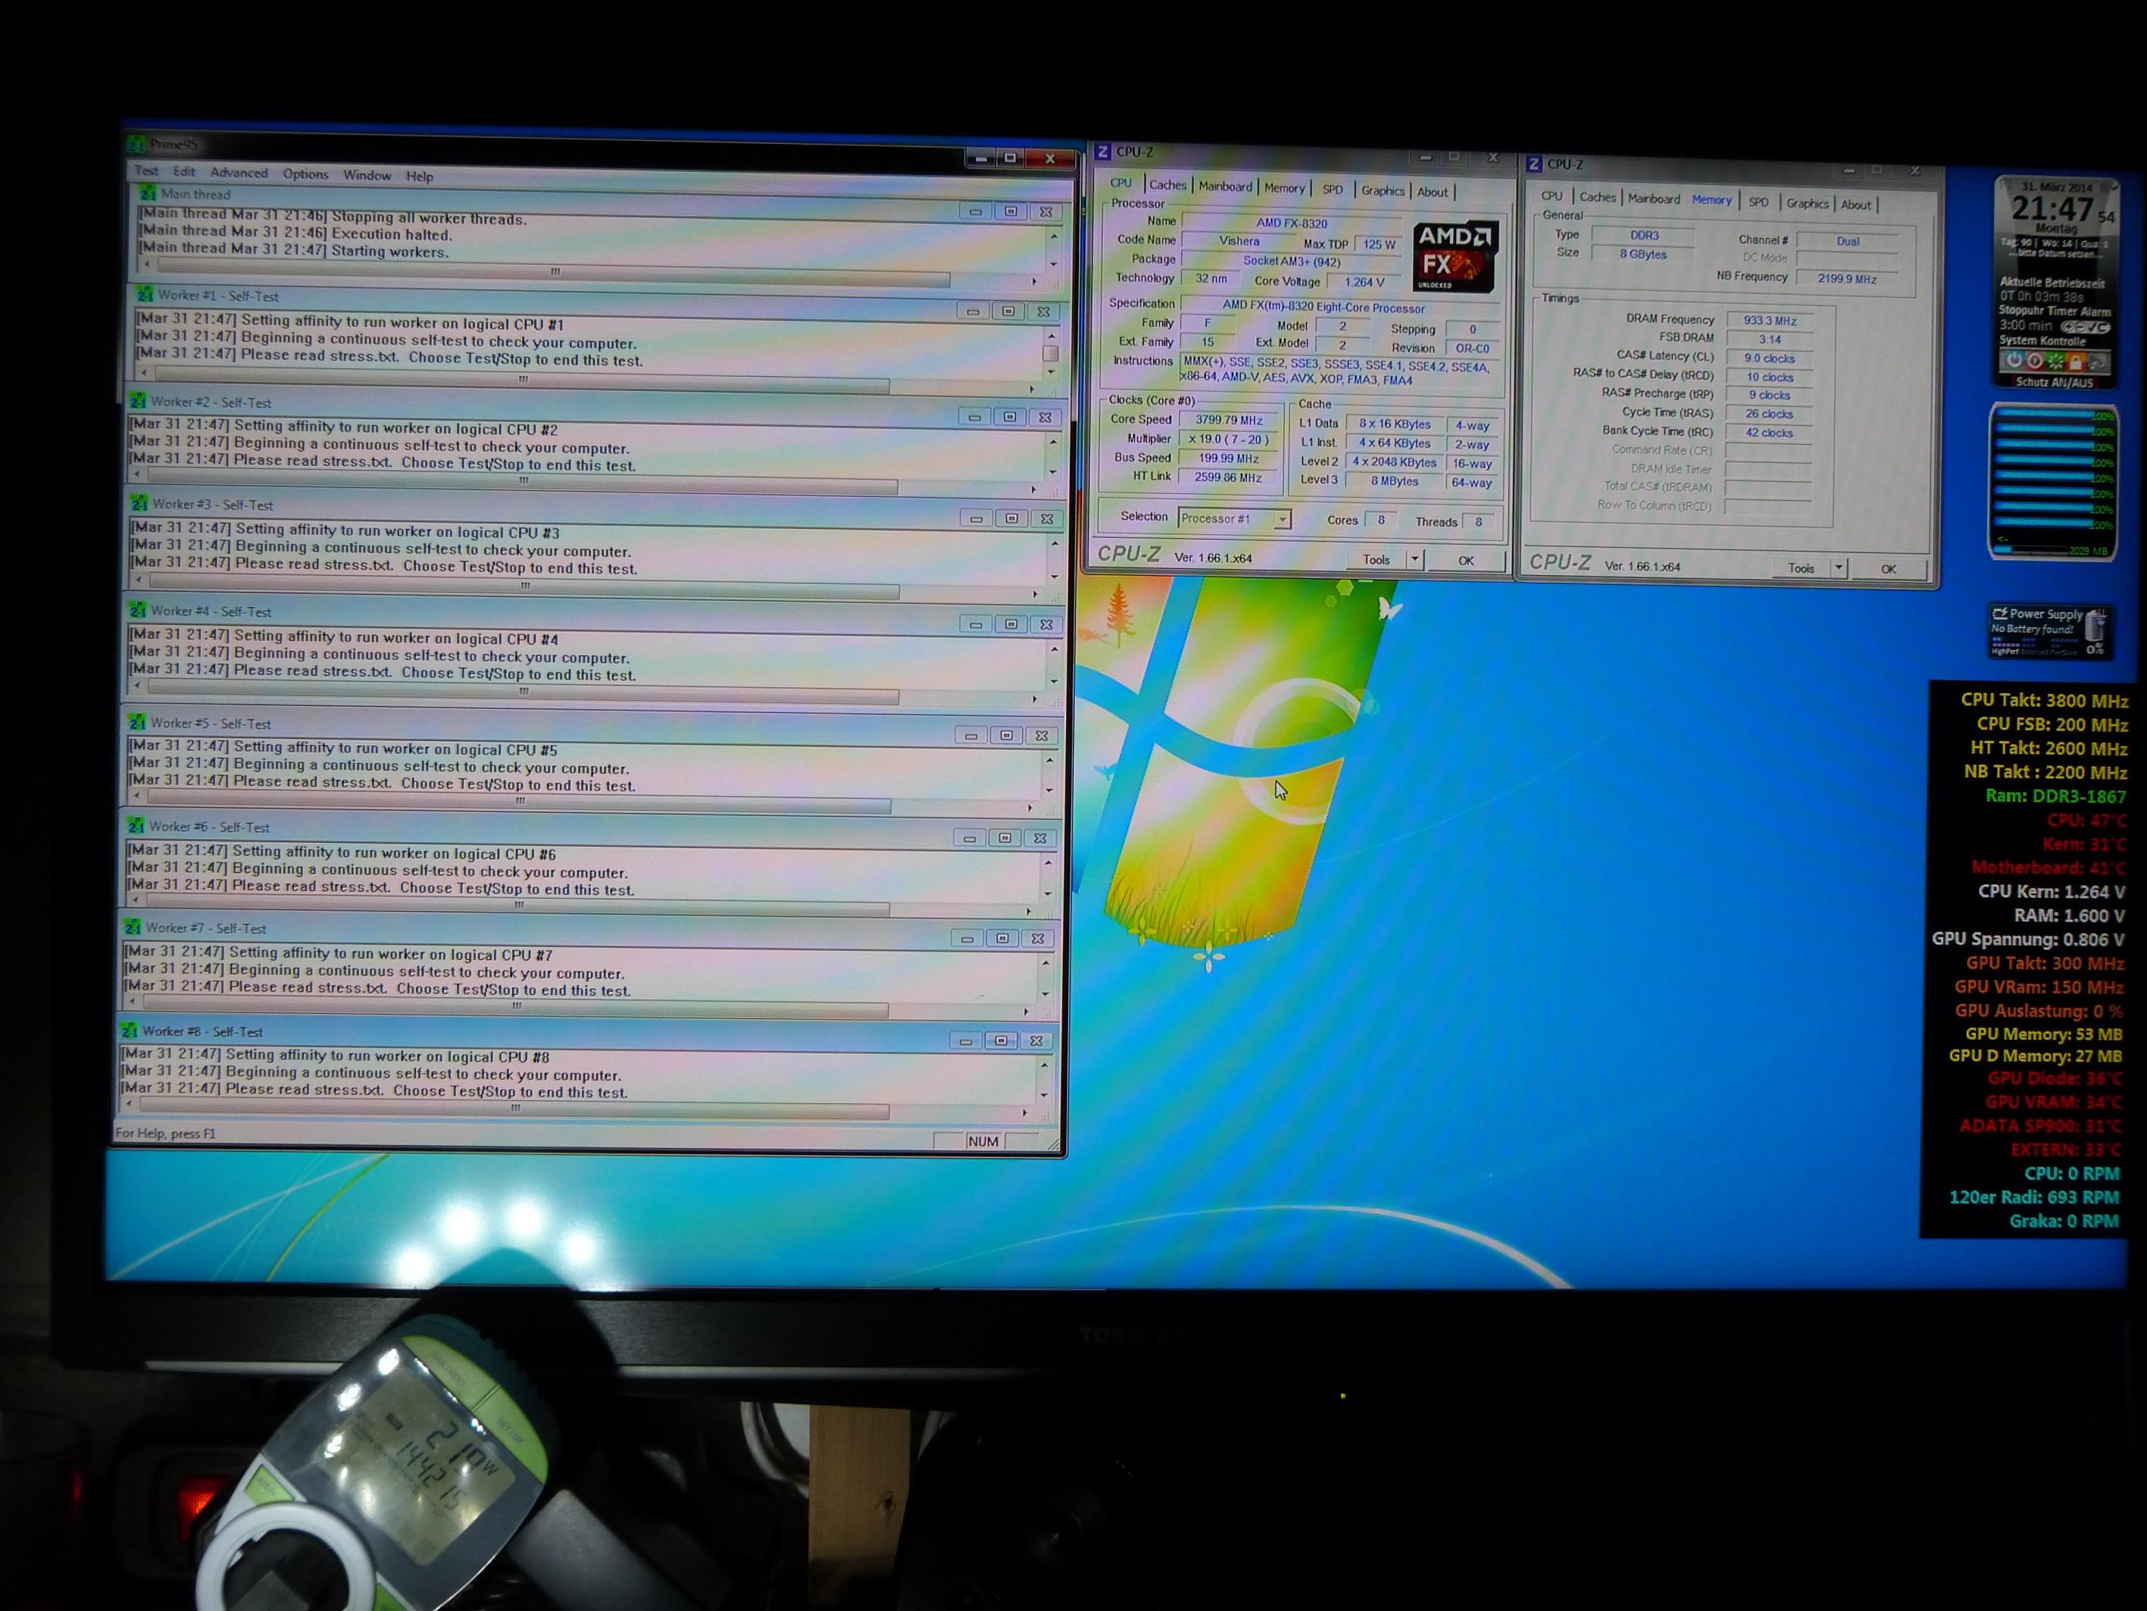Viewport: 2147px width, 1611px height.
Task: Switch to the Mainboard tab in left CPU-Z
Action: (x=1224, y=186)
